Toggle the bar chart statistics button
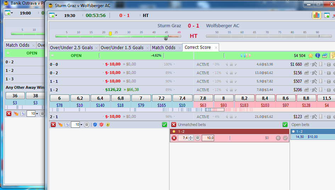 tap(317, 15)
